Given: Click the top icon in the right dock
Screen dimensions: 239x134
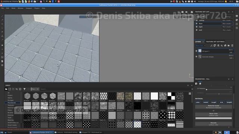Looking at the screenshot, I should click(x=237, y=16).
